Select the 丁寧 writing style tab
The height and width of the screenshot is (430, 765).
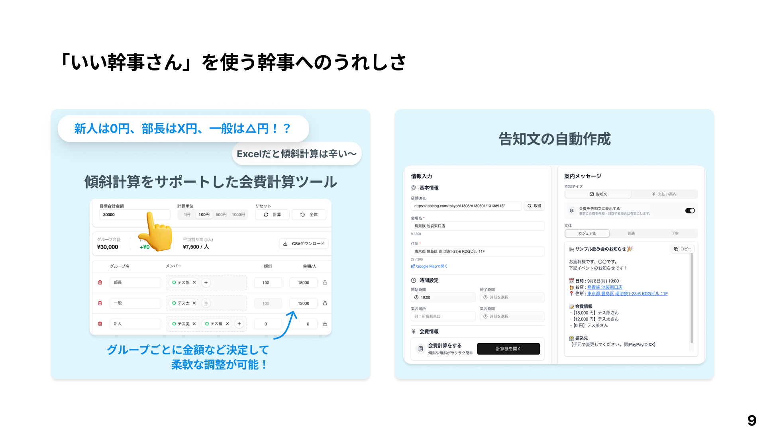coord(675,233)
